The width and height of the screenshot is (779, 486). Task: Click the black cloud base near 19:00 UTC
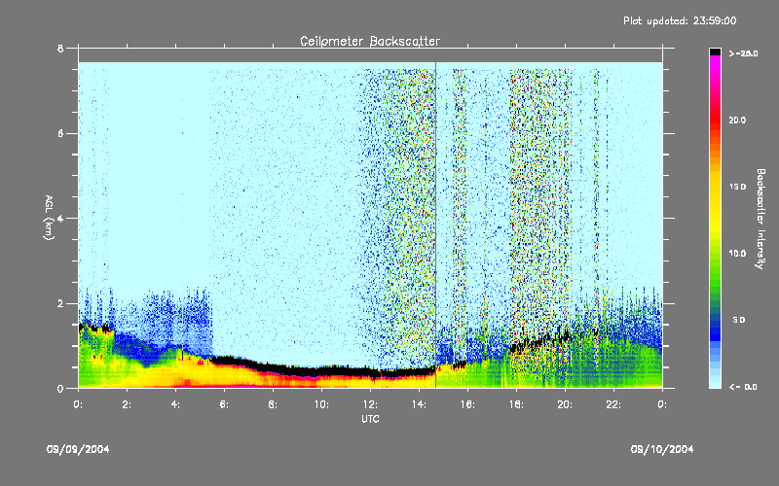click(540, 342)
